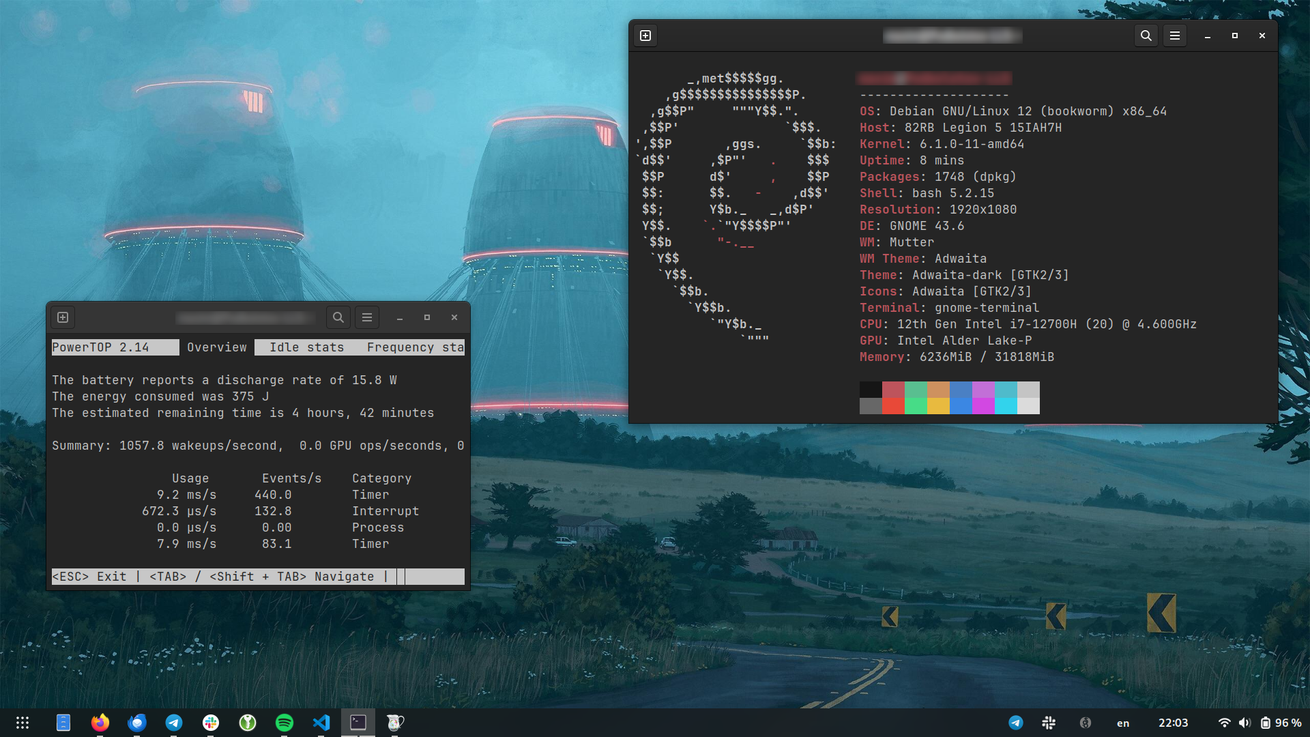Click the 'Summary: 1057.8 wakeups/second' line
This screenshot has height=737, width=1310.
point(258,446)
